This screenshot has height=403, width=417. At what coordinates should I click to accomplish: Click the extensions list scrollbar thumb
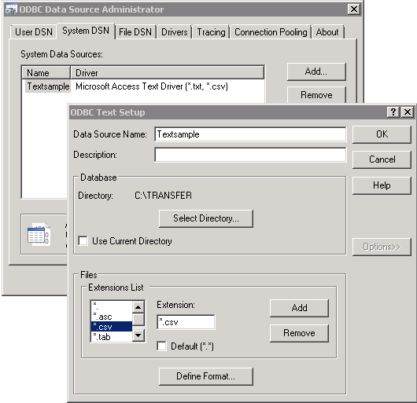[138, 320]
